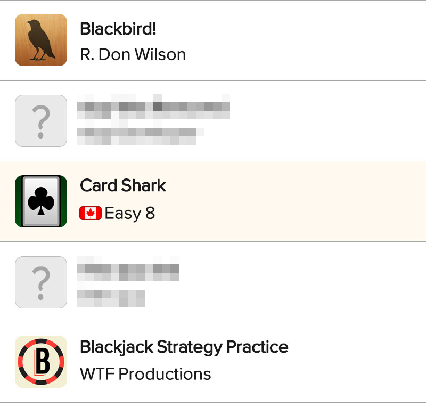Viewport: 426px width, 407px height.
Task: Open the Blackjack Strategy Practice title
Action: tap(184, 347)
